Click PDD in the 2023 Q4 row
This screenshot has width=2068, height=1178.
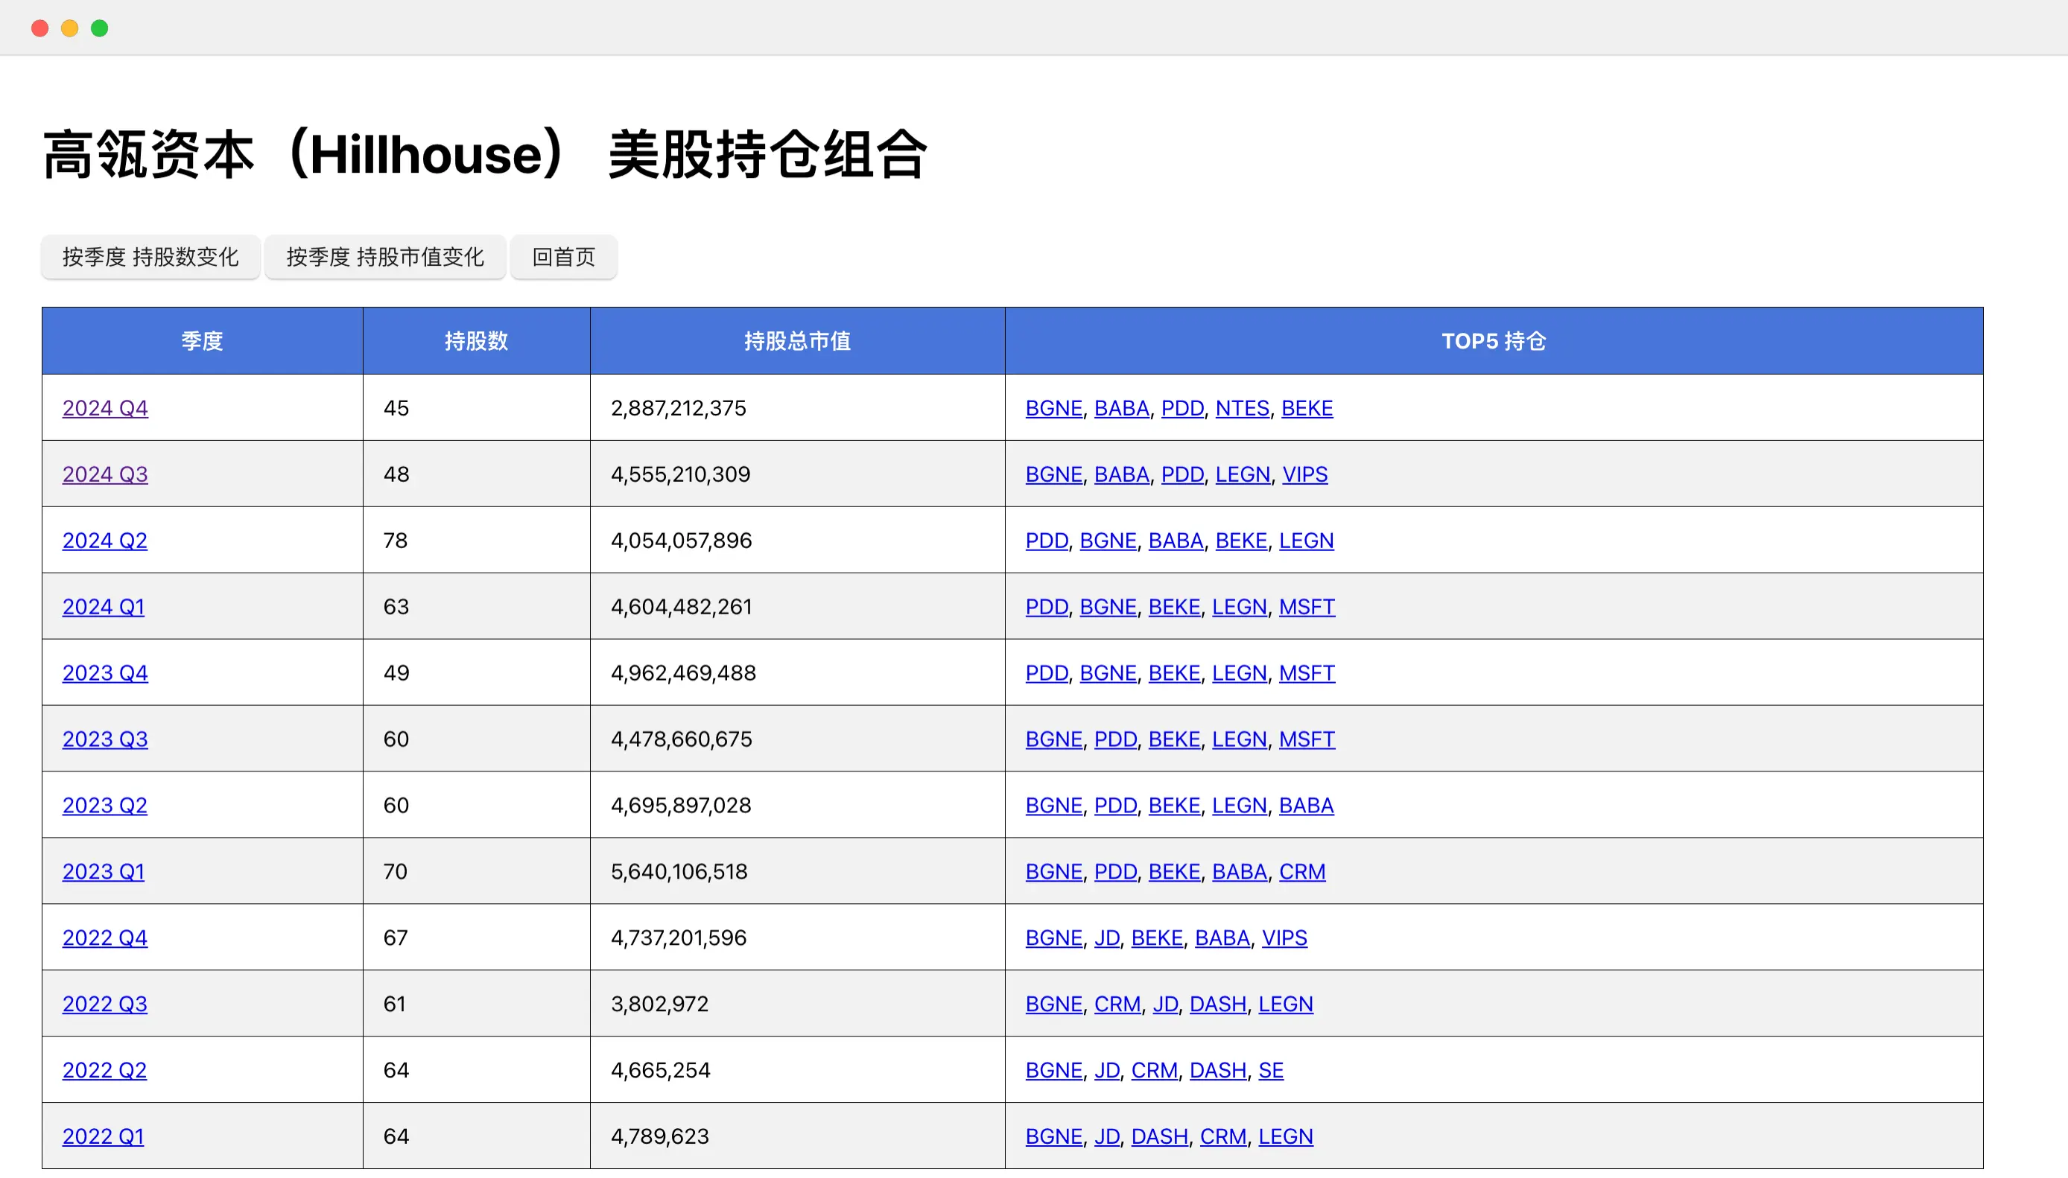[x=1047, y=673]
